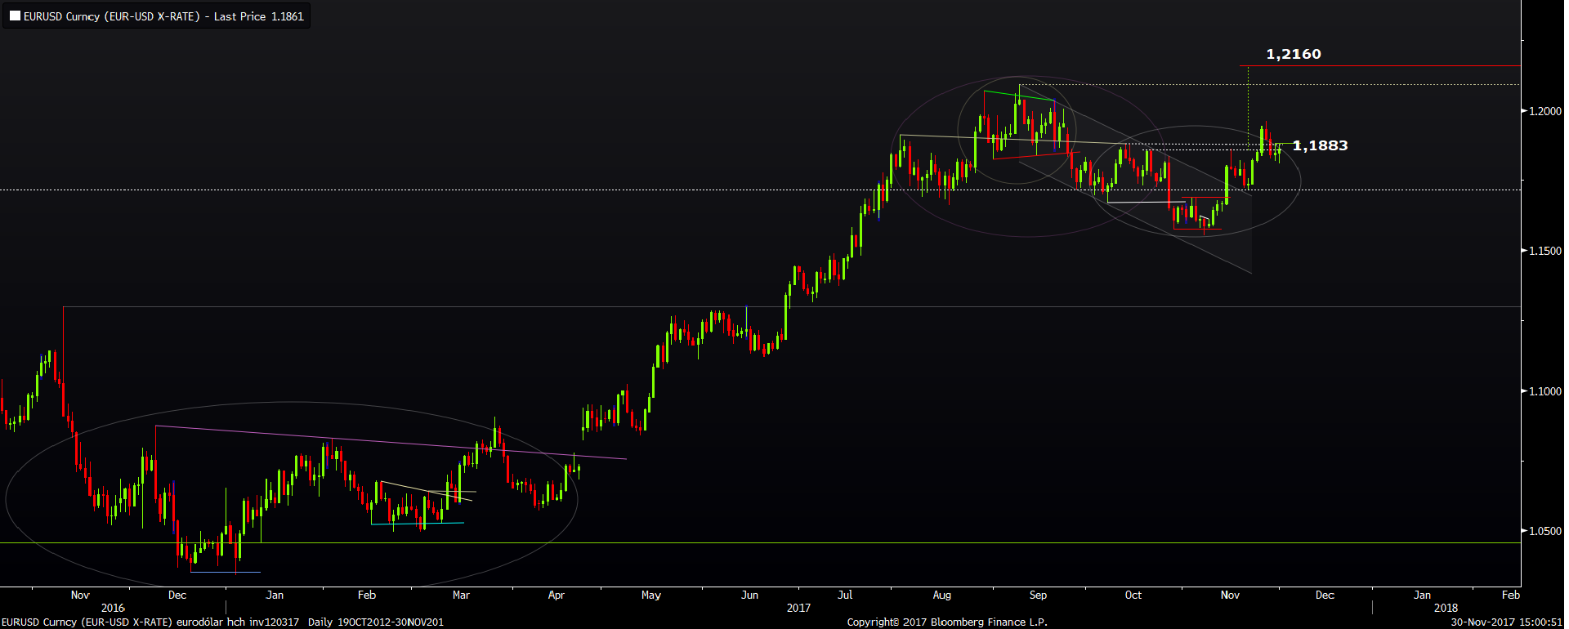This screenshot has height=629, width=1569.
Task: Click the 1.1000 price axis label
Action: 1544,391
